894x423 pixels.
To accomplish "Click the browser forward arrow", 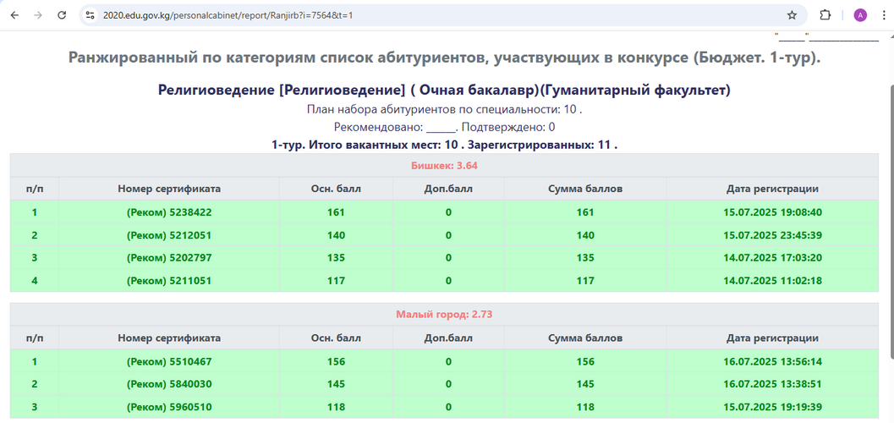I will tap(38, 15).
